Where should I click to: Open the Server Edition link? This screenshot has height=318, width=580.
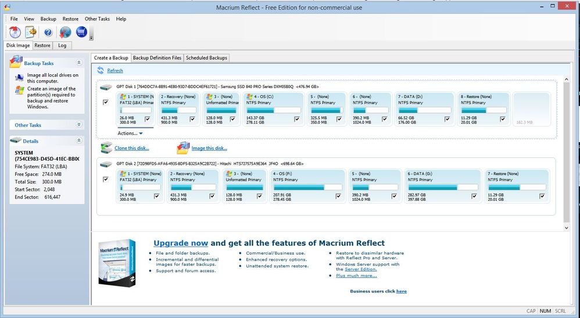361,269
